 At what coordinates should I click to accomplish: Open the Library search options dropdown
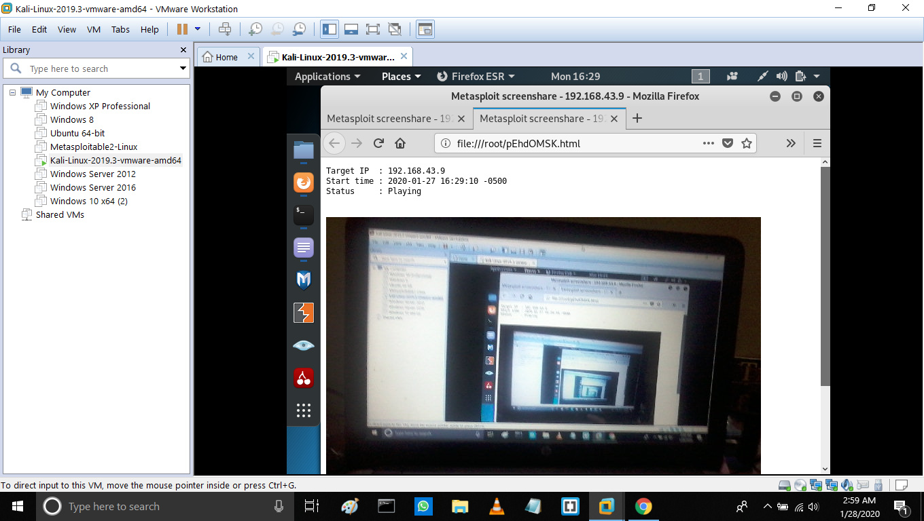[183, 69]
